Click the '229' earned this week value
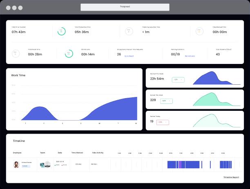250x189 pixels. tap(153, 100)
